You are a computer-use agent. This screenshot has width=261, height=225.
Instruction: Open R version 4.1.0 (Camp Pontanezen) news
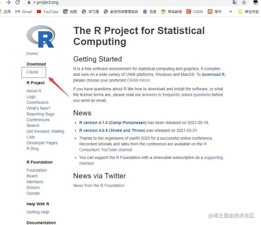click(113, 123)
